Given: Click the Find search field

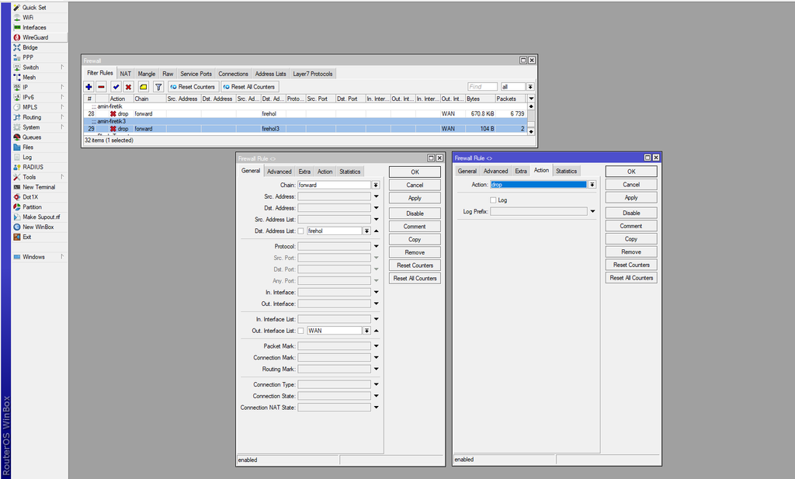Looking at the screenshot, I should coord(482,87).
